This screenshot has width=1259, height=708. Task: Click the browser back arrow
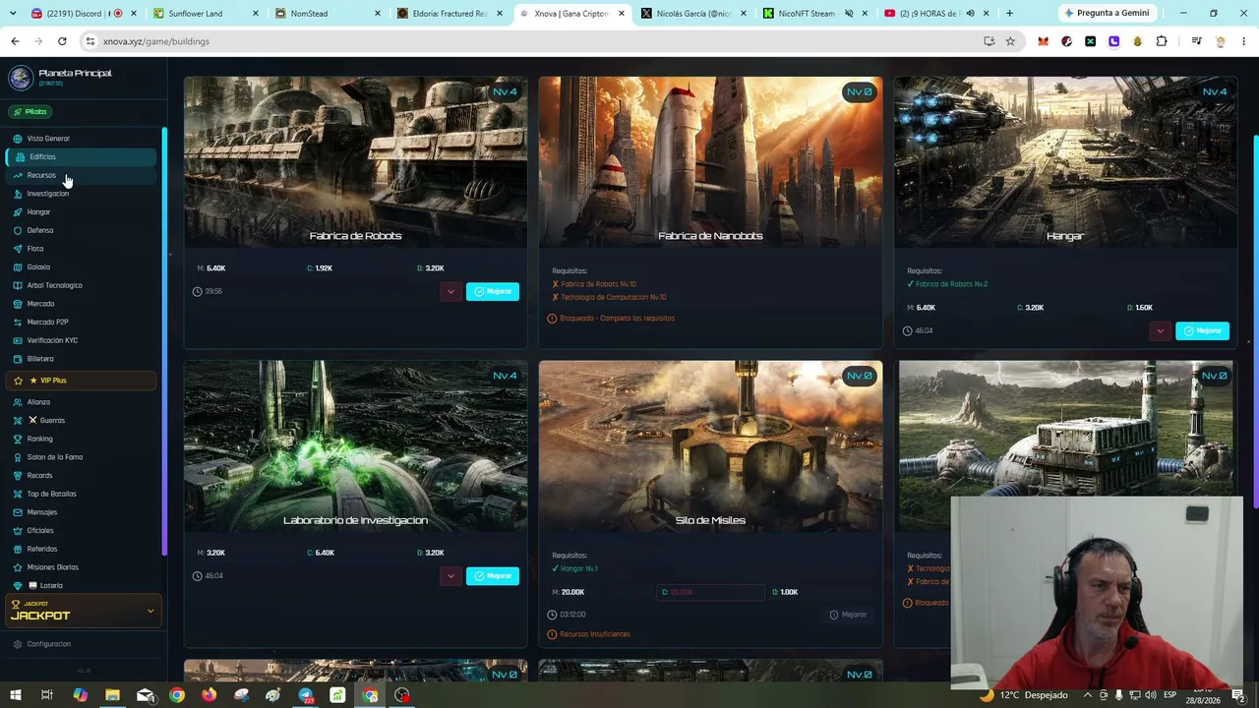click(x=15, y=41)
